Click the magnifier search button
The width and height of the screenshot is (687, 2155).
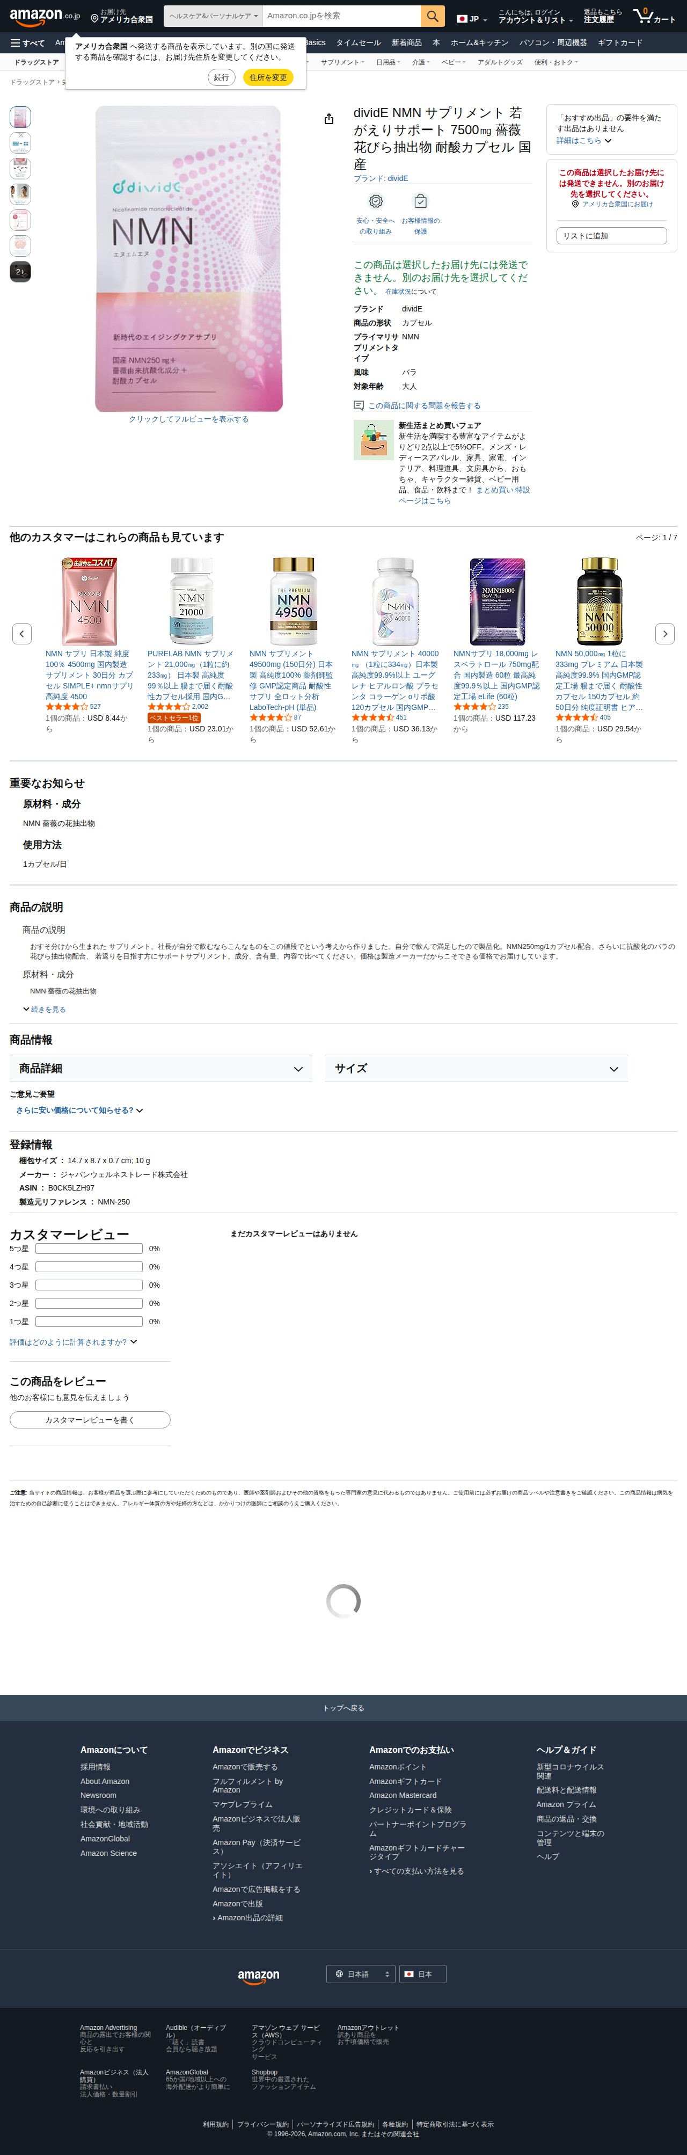[x=432, y=16]
